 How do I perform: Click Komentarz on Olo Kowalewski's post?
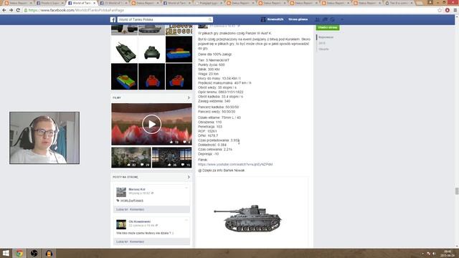[x=137, y=242]
